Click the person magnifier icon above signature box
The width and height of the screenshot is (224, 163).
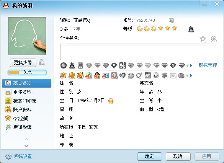click(x=214, y=39)
